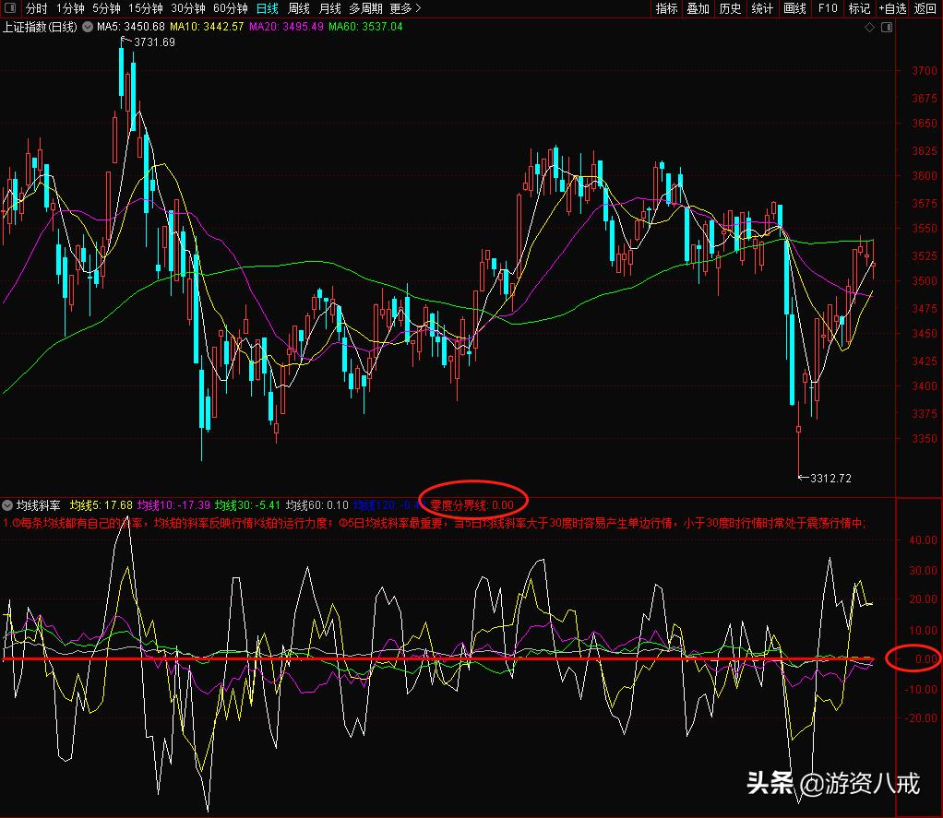
Task: Open the 统计 statistics tool
Action: pos(762,8)
